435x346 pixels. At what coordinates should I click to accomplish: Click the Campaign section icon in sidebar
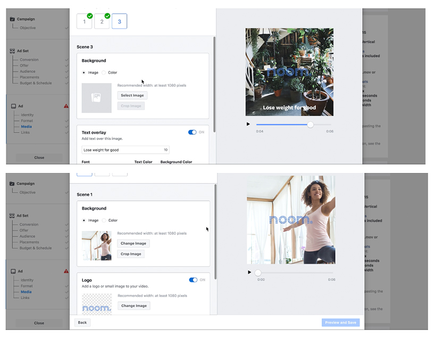coord(12,18)
